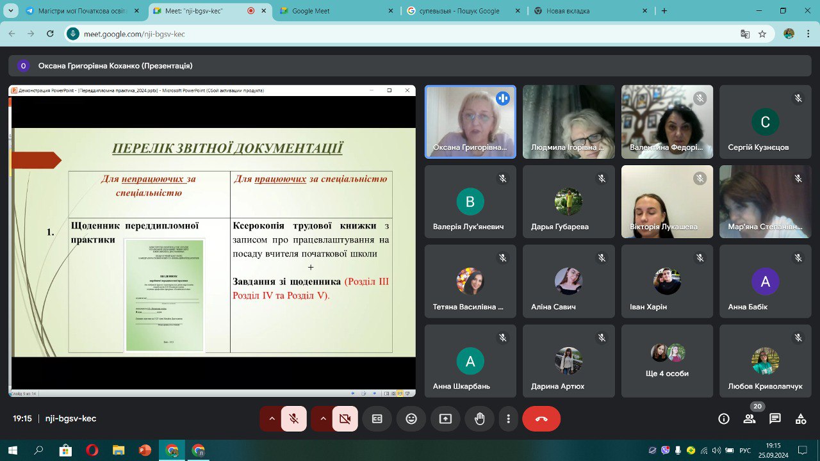Open Windows search on taskbar

tap(39, 450)
